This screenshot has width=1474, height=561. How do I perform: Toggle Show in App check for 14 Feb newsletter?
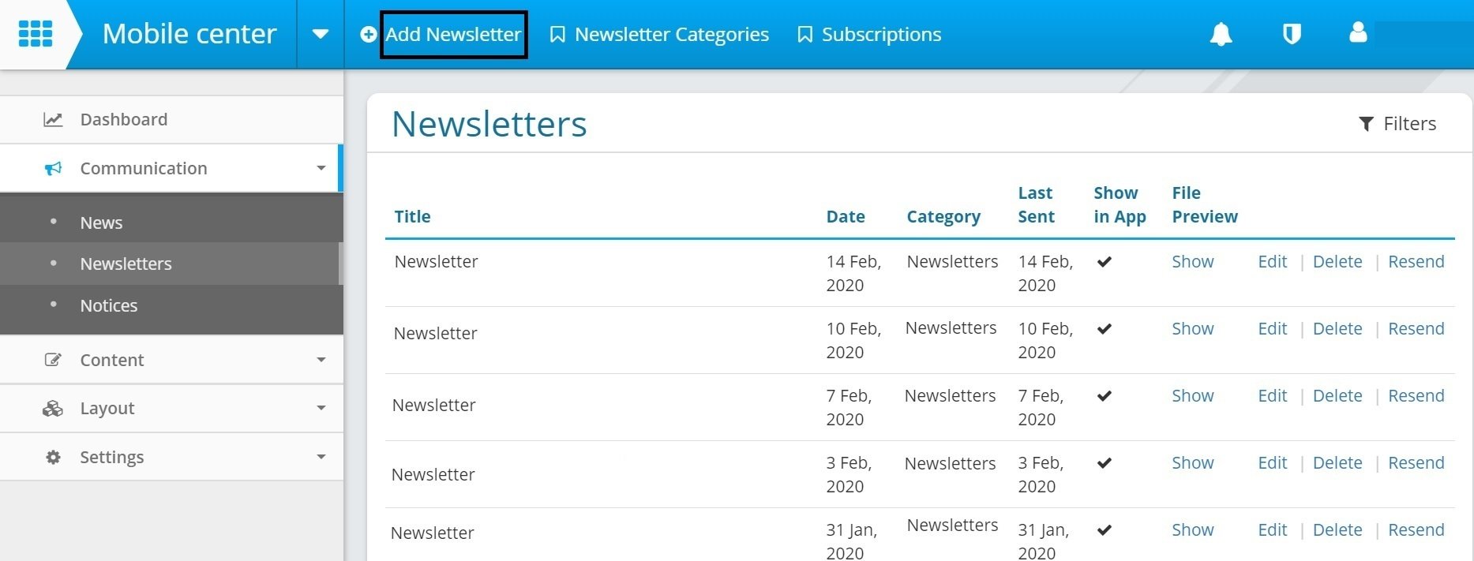pyautogui.click(x=1105, y=262)
